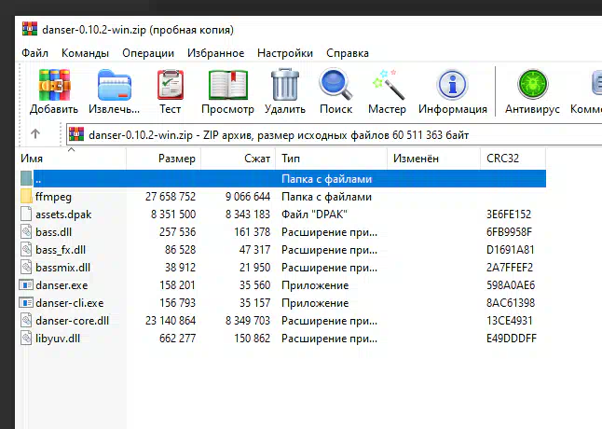Select the ffmpeg folder name

coord(53,197)
